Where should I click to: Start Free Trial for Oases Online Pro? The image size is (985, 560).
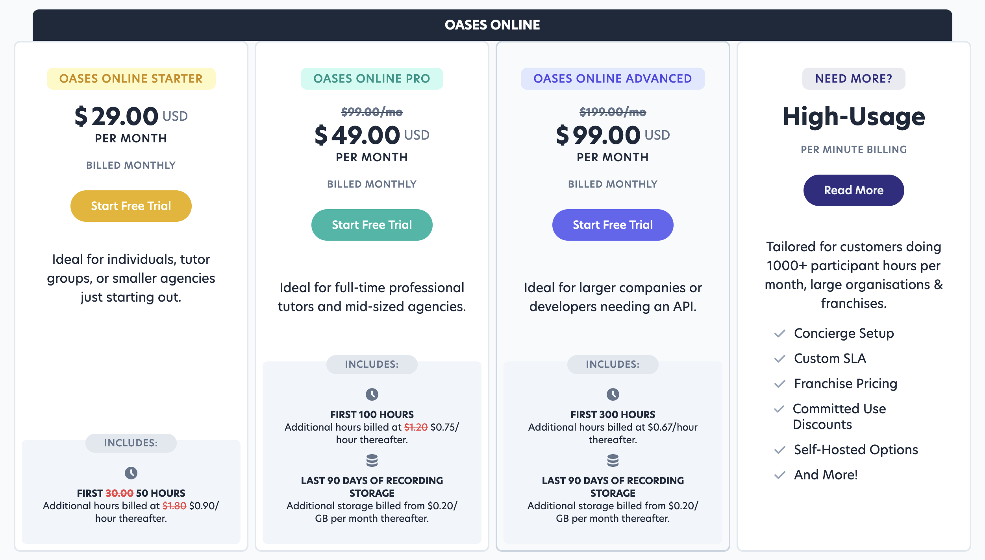point(372,225)
